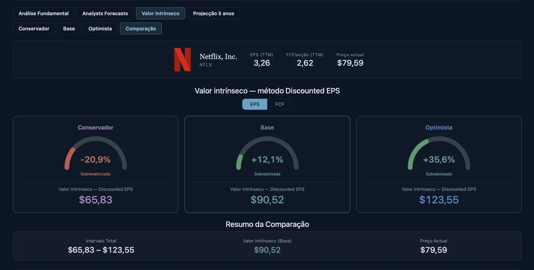The height and width of the screenshot is (270, 534).
Task: Select the $65,83 intrinsic value in Conservador card
Action: click(x=96, y=200)
